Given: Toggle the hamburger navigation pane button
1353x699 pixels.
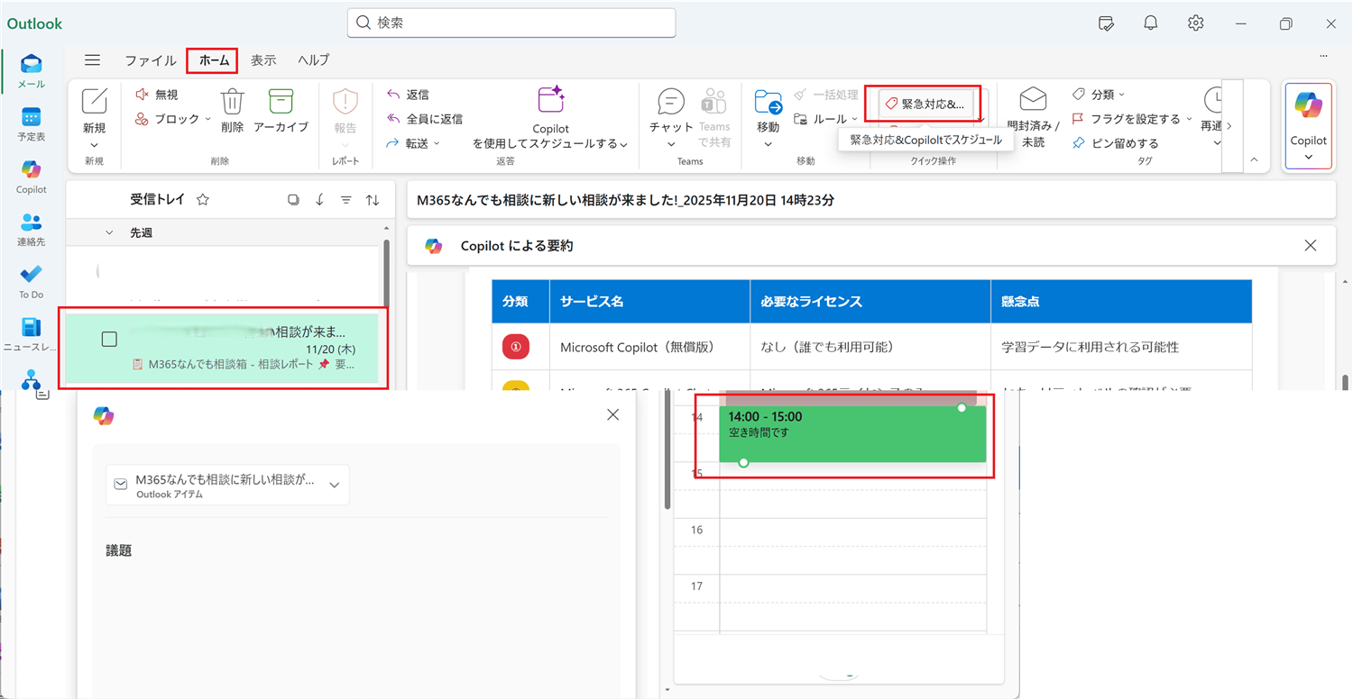Looking at the screenshot, I should click(x=92, y=60).
